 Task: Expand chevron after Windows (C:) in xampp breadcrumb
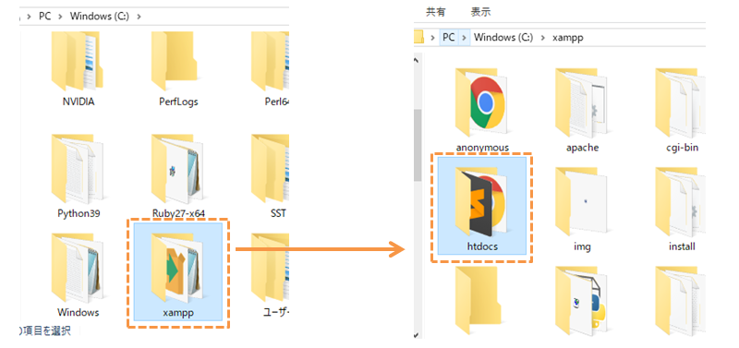(543, 37)
